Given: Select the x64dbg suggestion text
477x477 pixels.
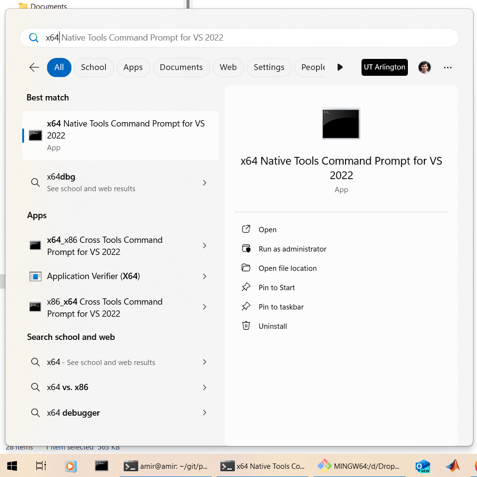Looking at the screenshot, I should (61, 177).
